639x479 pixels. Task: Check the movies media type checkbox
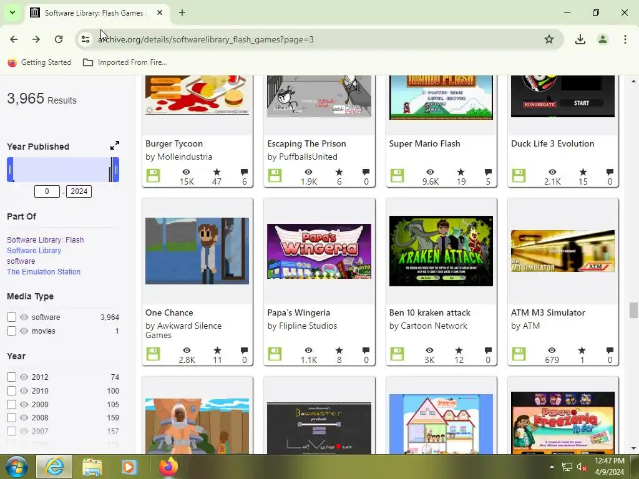[x=11, y=331]
